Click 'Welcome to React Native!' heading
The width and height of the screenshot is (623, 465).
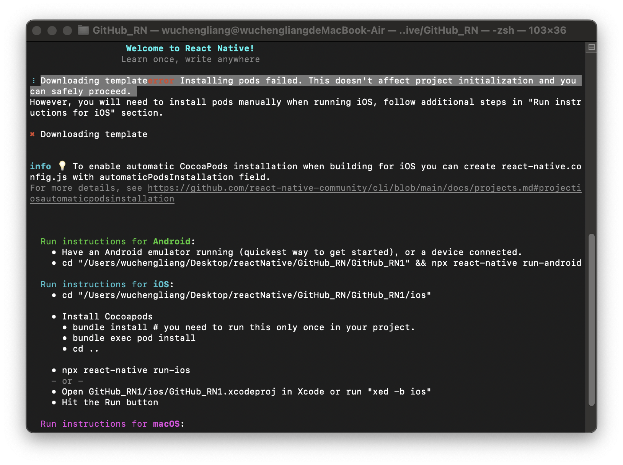(190, 48)
